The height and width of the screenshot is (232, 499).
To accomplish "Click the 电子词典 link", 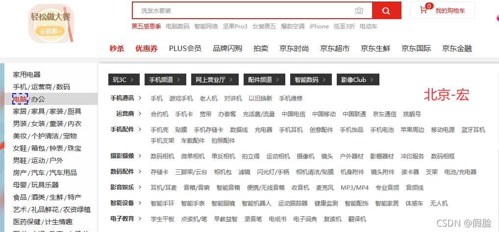I will (x=305, y=219).
